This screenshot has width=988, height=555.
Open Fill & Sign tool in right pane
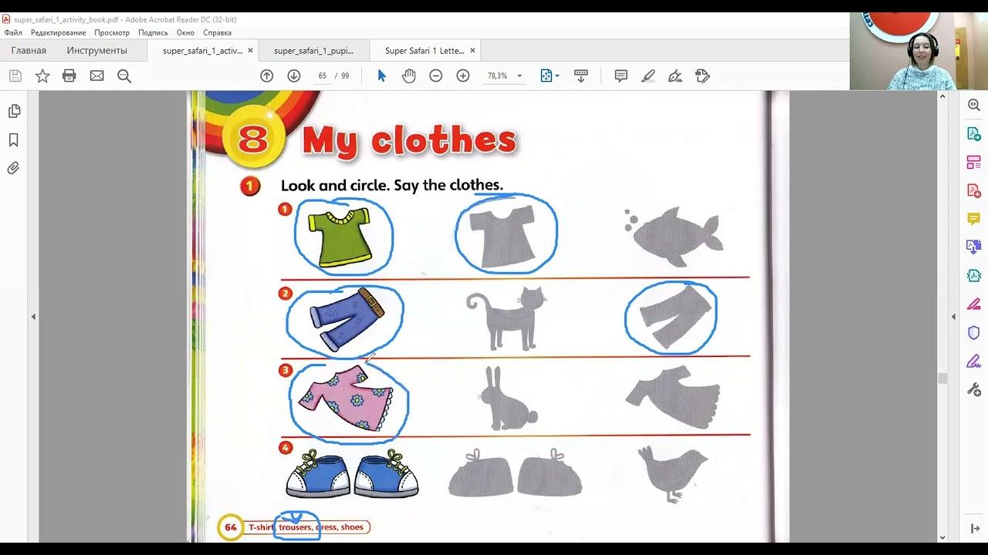tap(974, 361)
